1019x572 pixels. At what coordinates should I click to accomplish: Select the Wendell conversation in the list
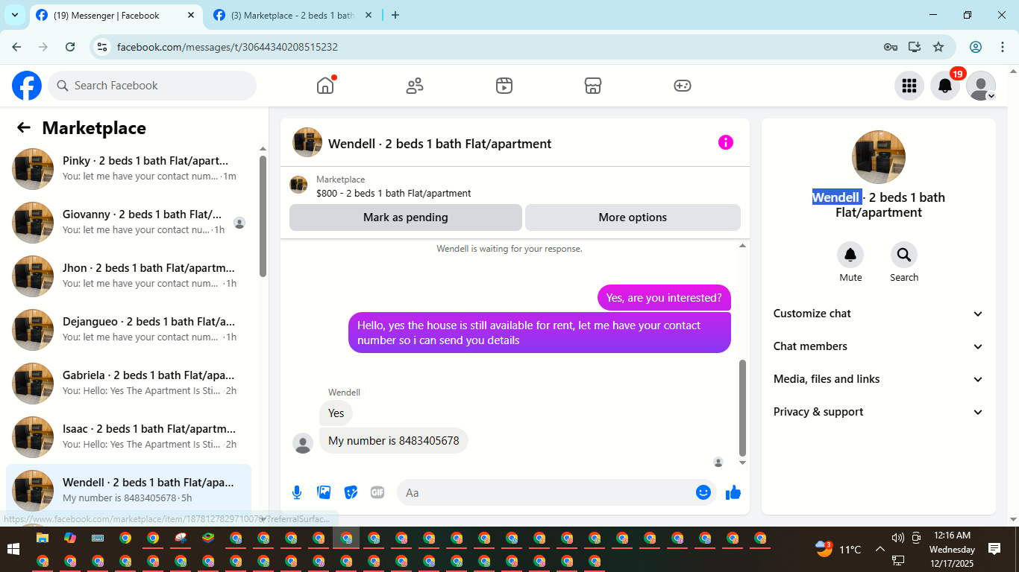pyautogui.click(x=128, y=490)
